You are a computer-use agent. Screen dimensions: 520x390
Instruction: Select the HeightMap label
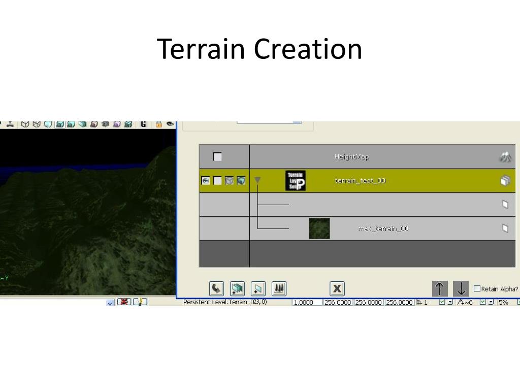click(352, 157)
